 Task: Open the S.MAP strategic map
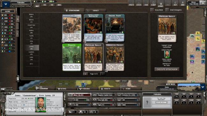click(153, 3)
